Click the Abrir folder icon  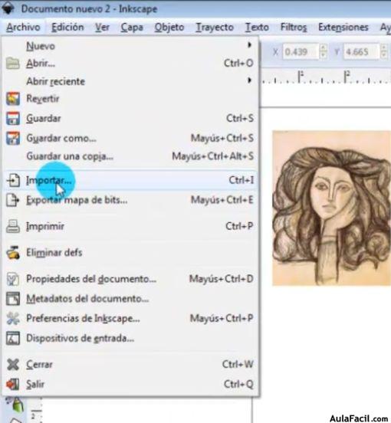tap(13, 64)
